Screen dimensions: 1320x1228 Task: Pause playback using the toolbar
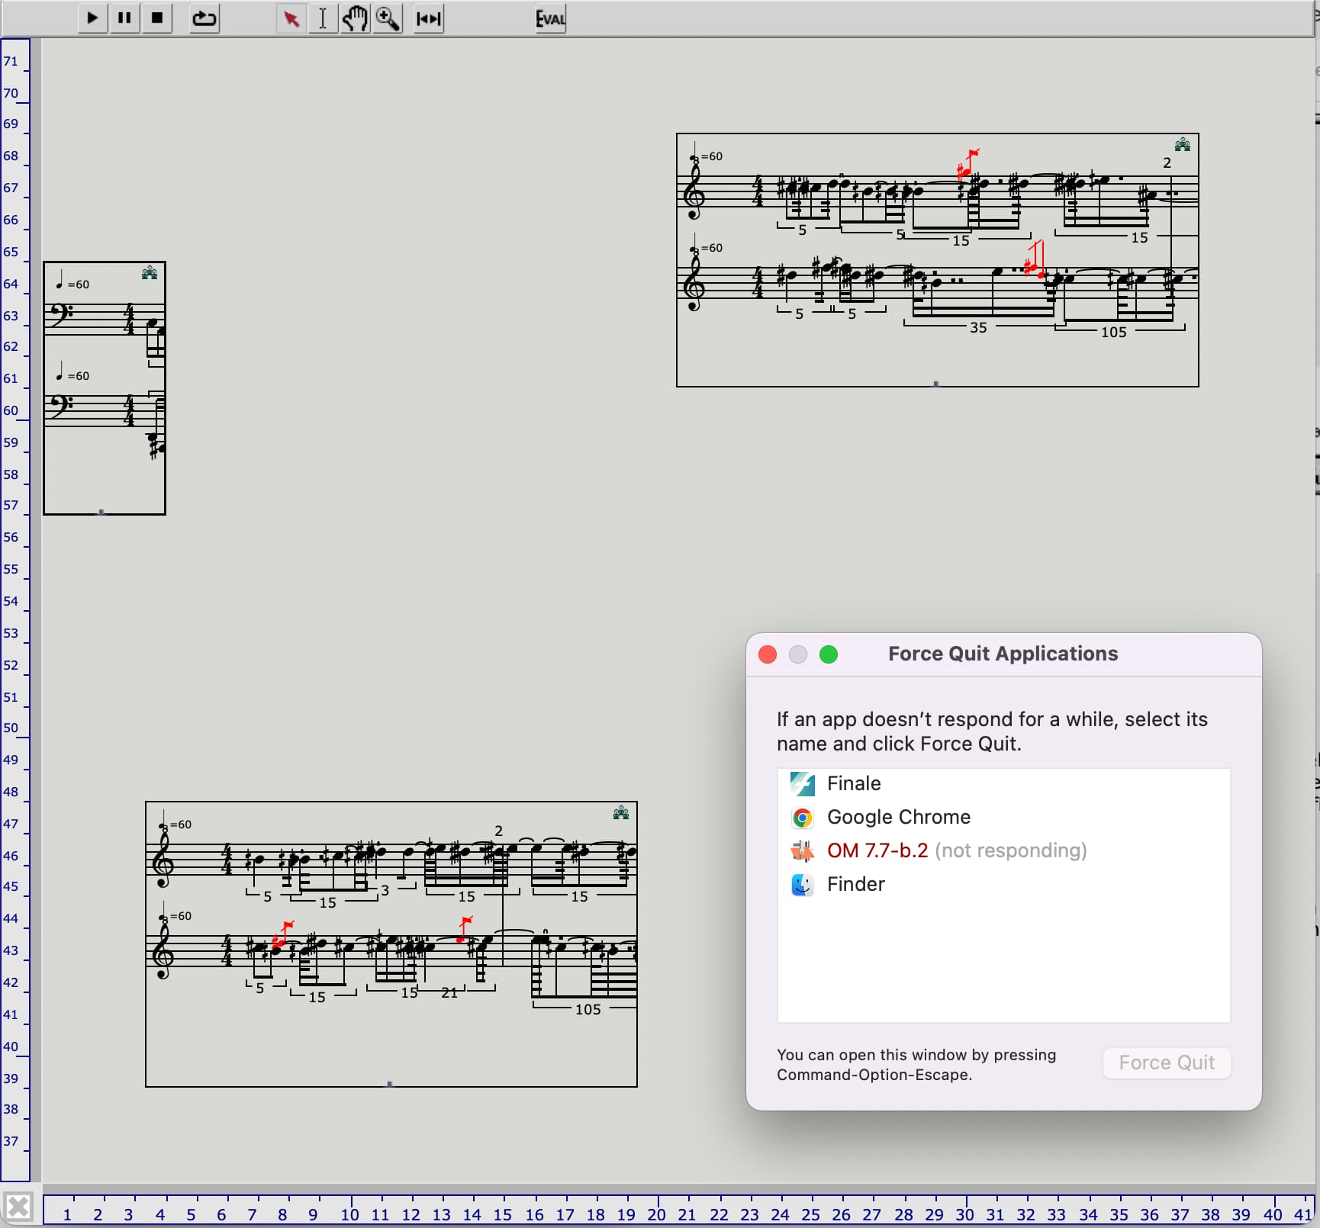(124, 18)
